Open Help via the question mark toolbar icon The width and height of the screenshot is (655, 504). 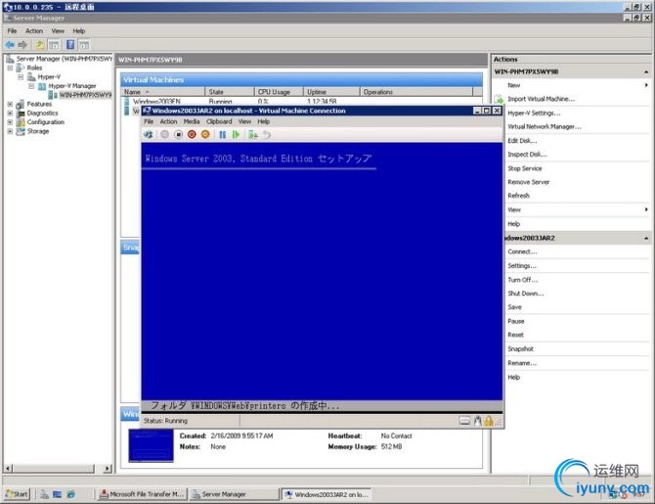[70, 45]
